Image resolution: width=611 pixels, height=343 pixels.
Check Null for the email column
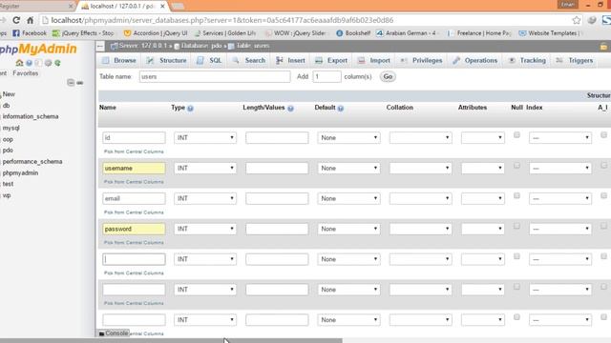516,195
